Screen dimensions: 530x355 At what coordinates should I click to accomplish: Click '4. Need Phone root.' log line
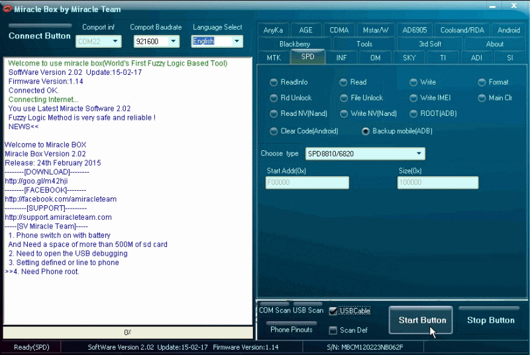tap(46, 272)
